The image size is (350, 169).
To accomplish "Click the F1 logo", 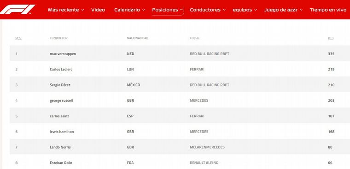I will 17,10.
